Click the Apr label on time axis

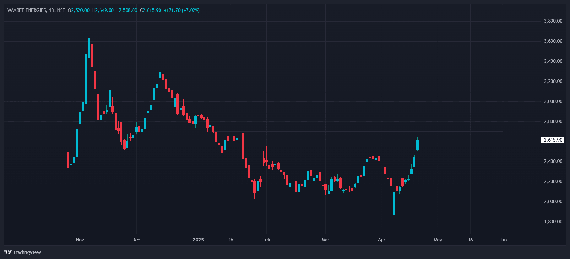pyautogui.click(x=382, y=240)
